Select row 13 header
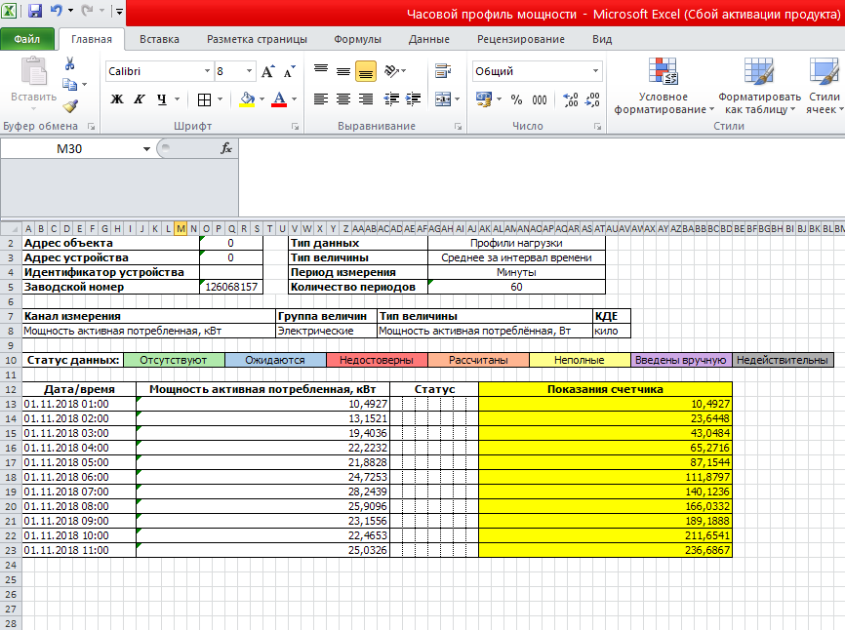The image size is (845, 630). [11, 404]
